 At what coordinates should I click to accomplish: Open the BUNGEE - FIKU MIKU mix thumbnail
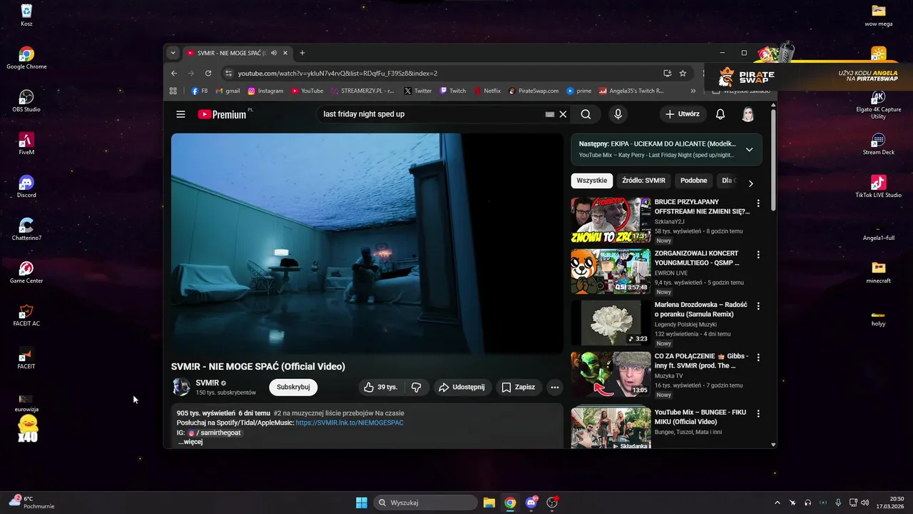coord(611,427)
